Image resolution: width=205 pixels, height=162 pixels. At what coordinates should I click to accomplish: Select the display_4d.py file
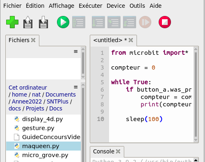[x=43, y=119]
